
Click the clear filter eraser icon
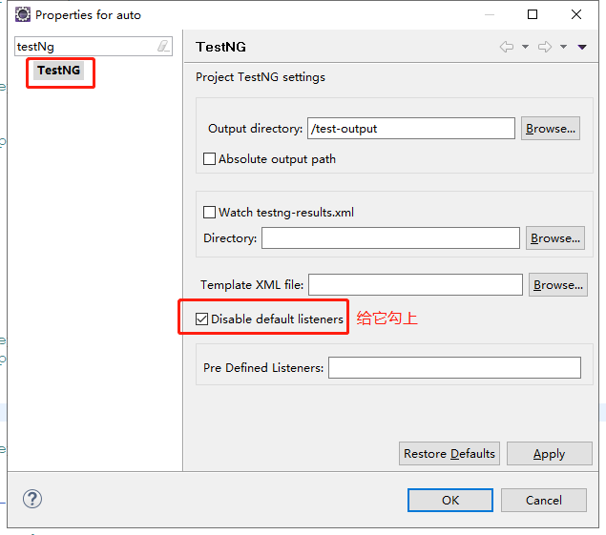click(163, 47)
